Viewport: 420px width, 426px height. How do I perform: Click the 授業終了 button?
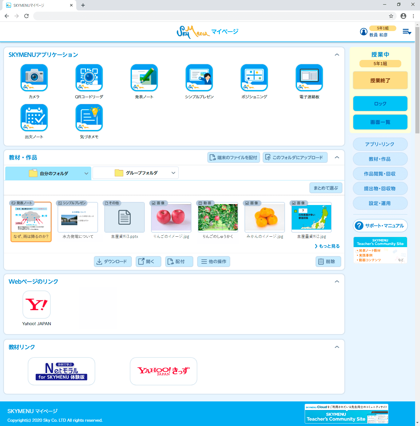380,80
